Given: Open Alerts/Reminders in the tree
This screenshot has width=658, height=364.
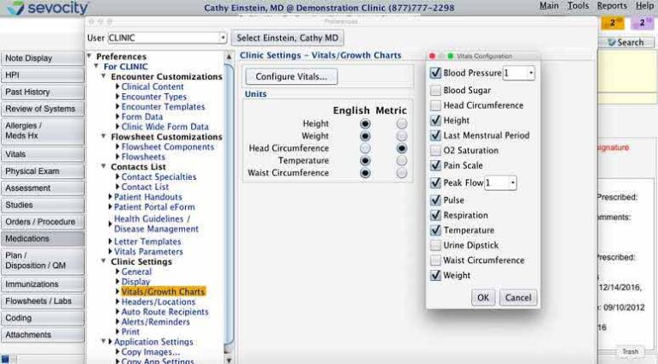Looking at the screenshot, I should tap(156, 322).
